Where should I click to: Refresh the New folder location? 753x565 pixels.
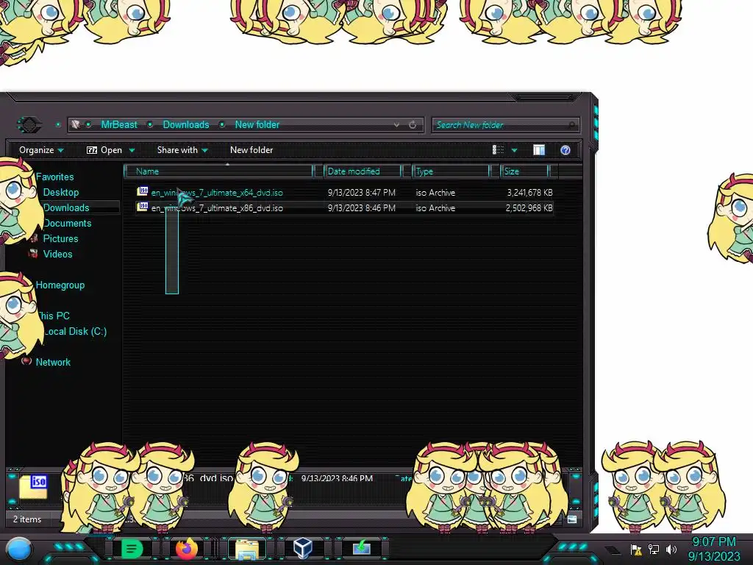pos(413,125)
